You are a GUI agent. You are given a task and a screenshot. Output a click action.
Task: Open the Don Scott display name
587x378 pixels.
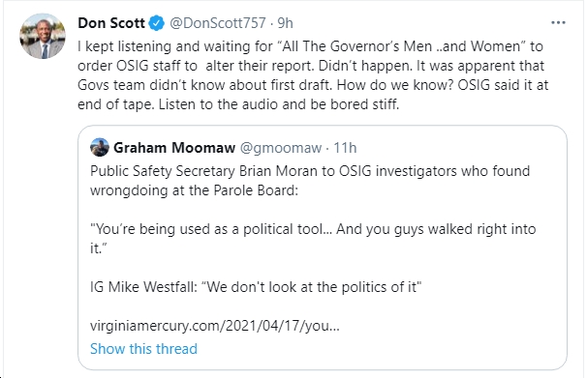point(111,23)
